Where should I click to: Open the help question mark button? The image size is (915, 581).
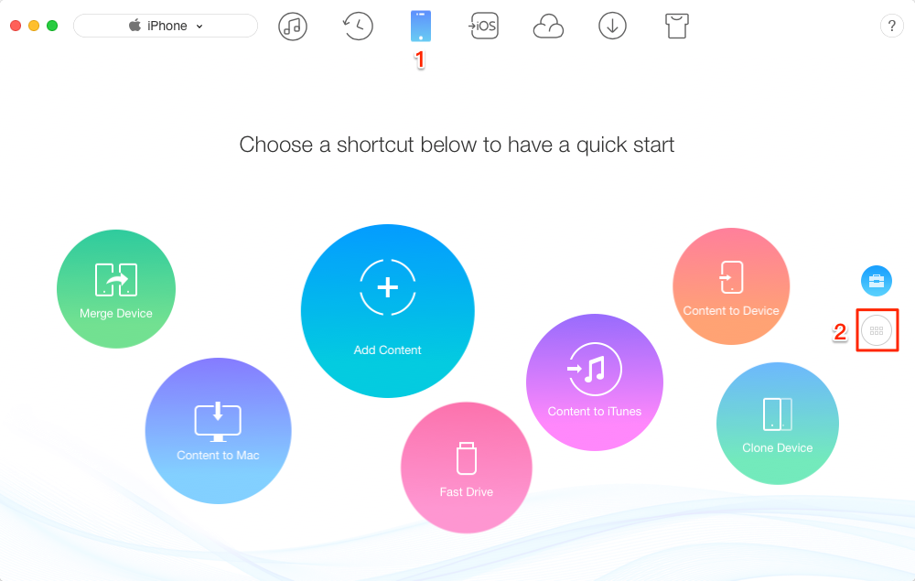891,26
